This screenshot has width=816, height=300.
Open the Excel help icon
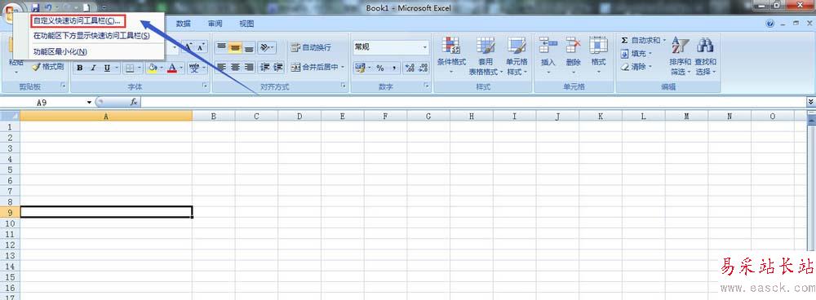click(x=770, y=24)
